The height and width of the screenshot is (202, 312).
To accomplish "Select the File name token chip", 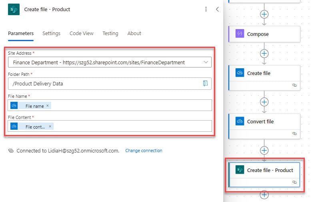I will coord(31,106).
